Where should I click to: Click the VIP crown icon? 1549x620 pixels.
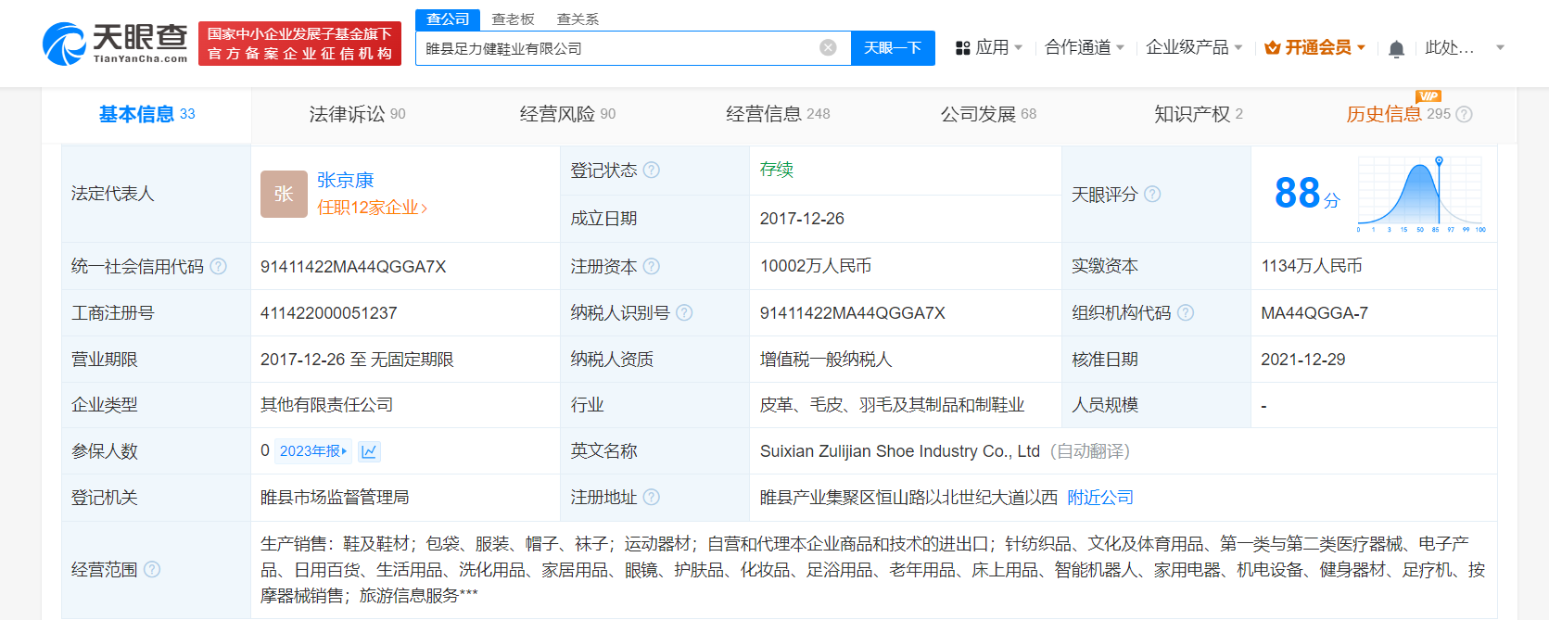pos(1273,47)
